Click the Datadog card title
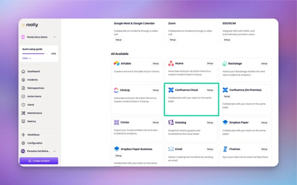297x185 pixels. click(x=181, y=122)
